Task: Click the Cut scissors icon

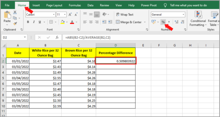Action: [15, 13]
